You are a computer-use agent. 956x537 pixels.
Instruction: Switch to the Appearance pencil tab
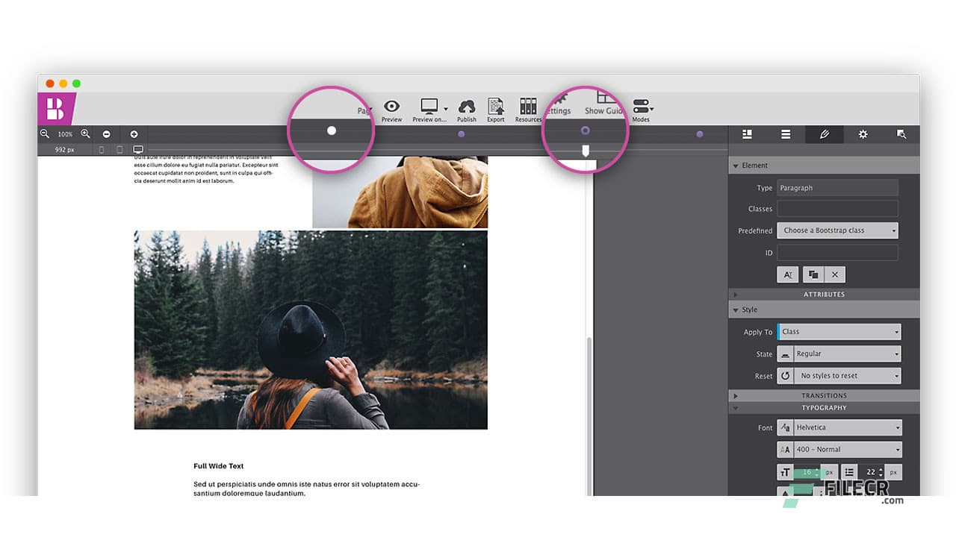click(x=824, y=134)
